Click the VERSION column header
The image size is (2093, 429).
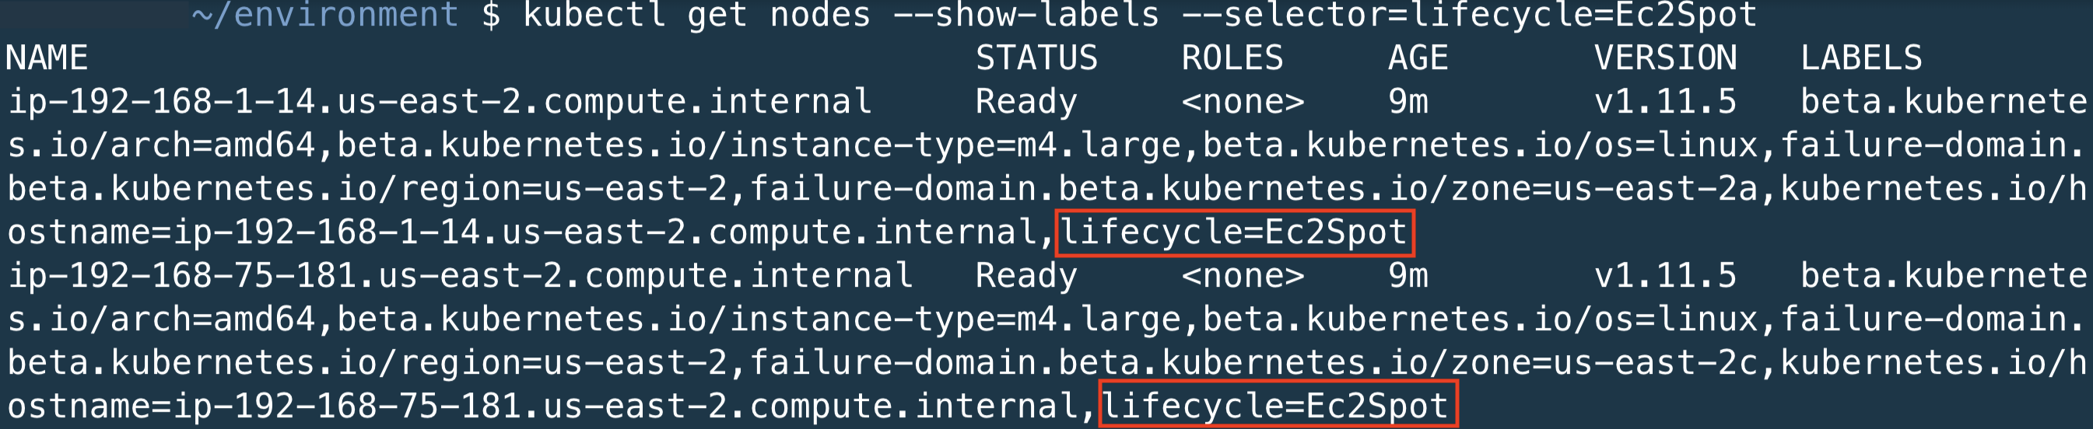[x=1665, y=58]
